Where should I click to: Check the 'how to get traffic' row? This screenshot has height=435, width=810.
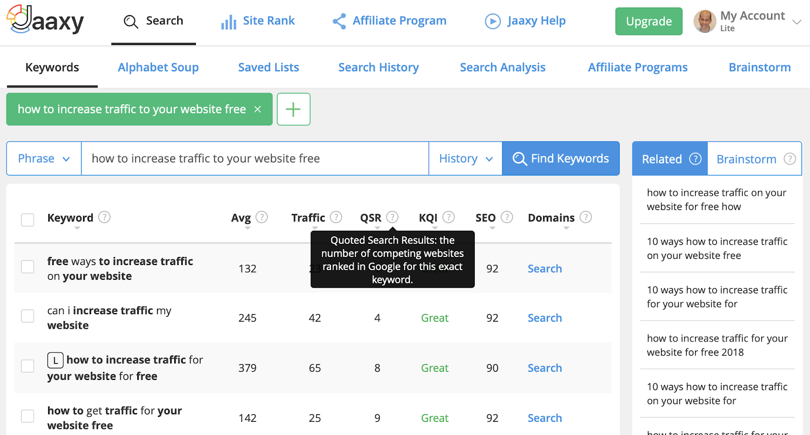click(27, 416)
